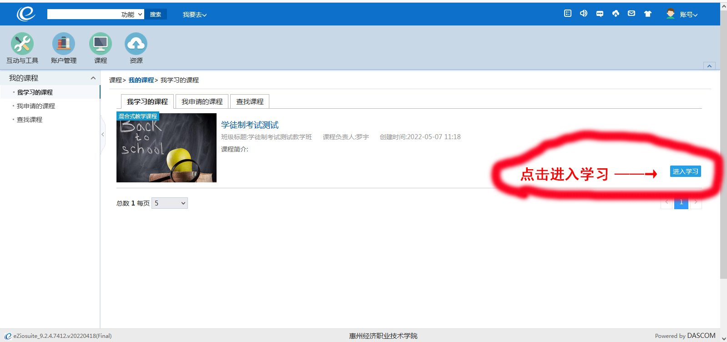Open the 功能 search type dropdown
The image size is (727, 342).
pyautogui.click(x=132, y=15)
